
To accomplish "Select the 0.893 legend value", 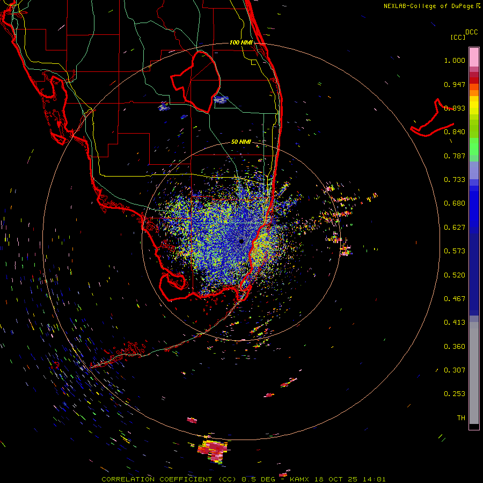I will pos(455,108).
